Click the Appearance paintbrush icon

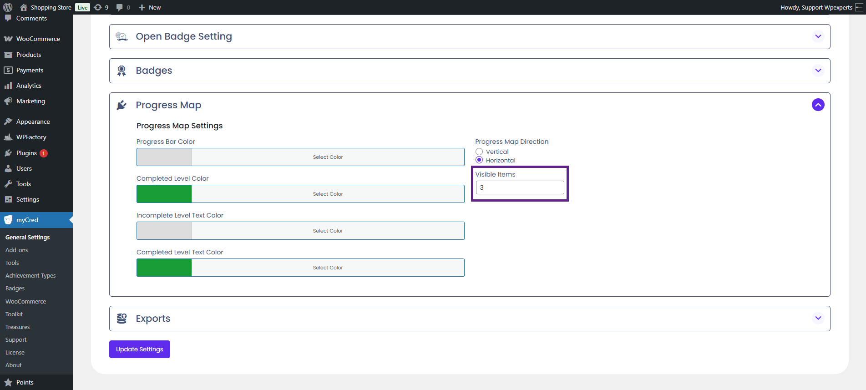(8, 122)
